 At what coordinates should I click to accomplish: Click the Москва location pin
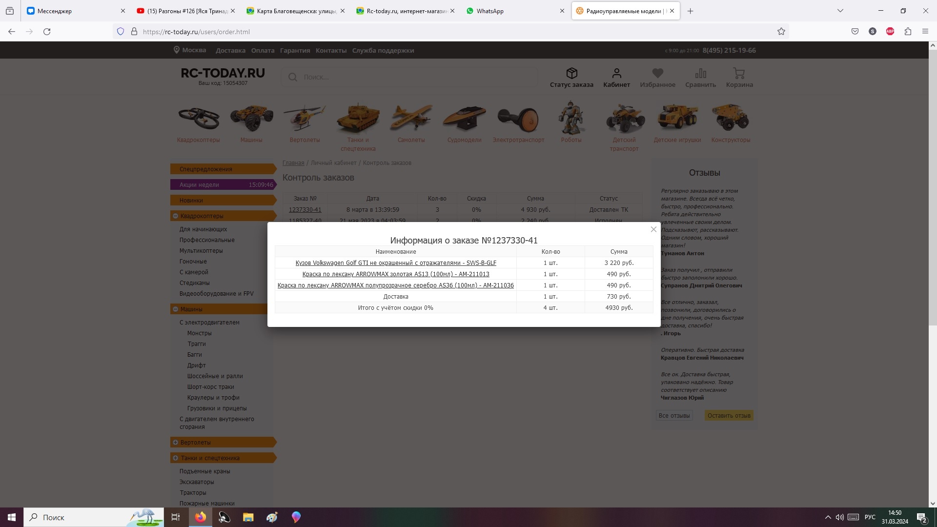177,50
